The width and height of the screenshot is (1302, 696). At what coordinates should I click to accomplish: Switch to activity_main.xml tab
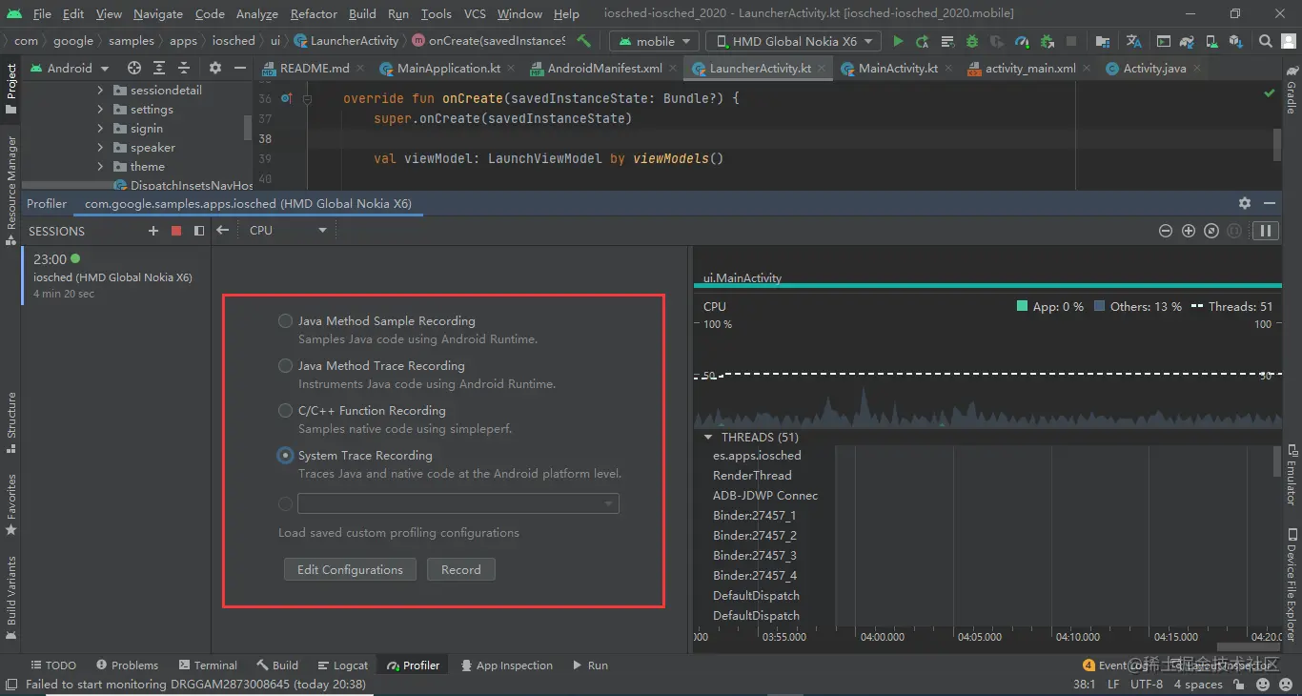click(x=1029, y=69)
